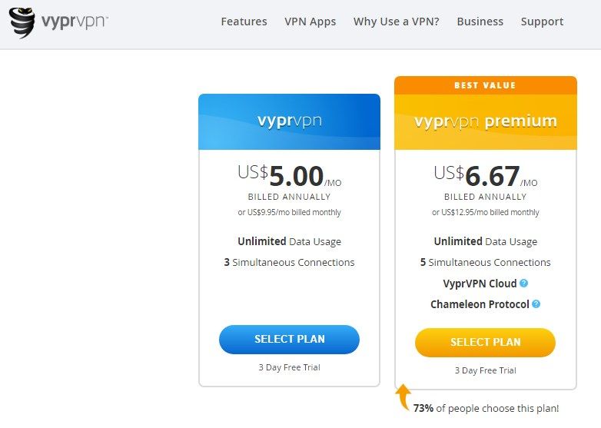Select the blue VyprVPN basic plan button
The image size is (601, 428).
pyautogui.click(x=290, y=339)
